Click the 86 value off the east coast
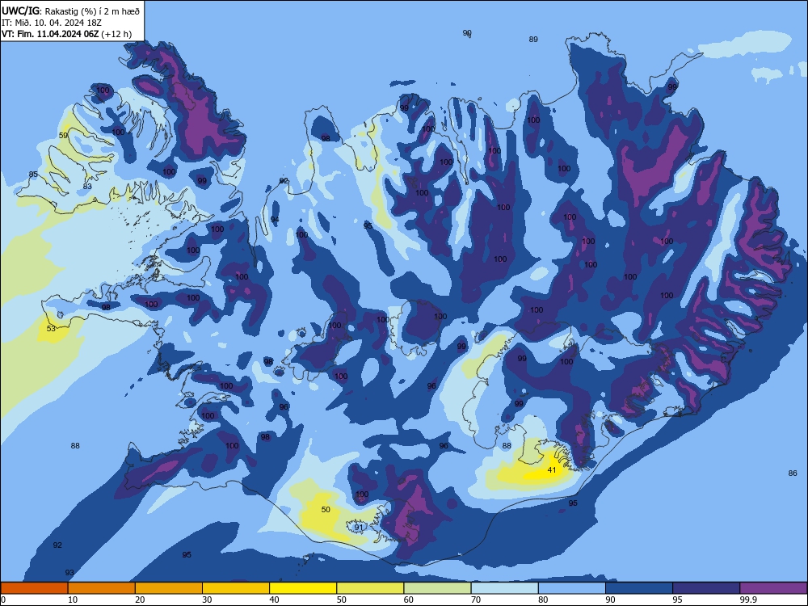The width and height of the screenshot is (808, 606). pyautogui.click(x=793, y=473)
